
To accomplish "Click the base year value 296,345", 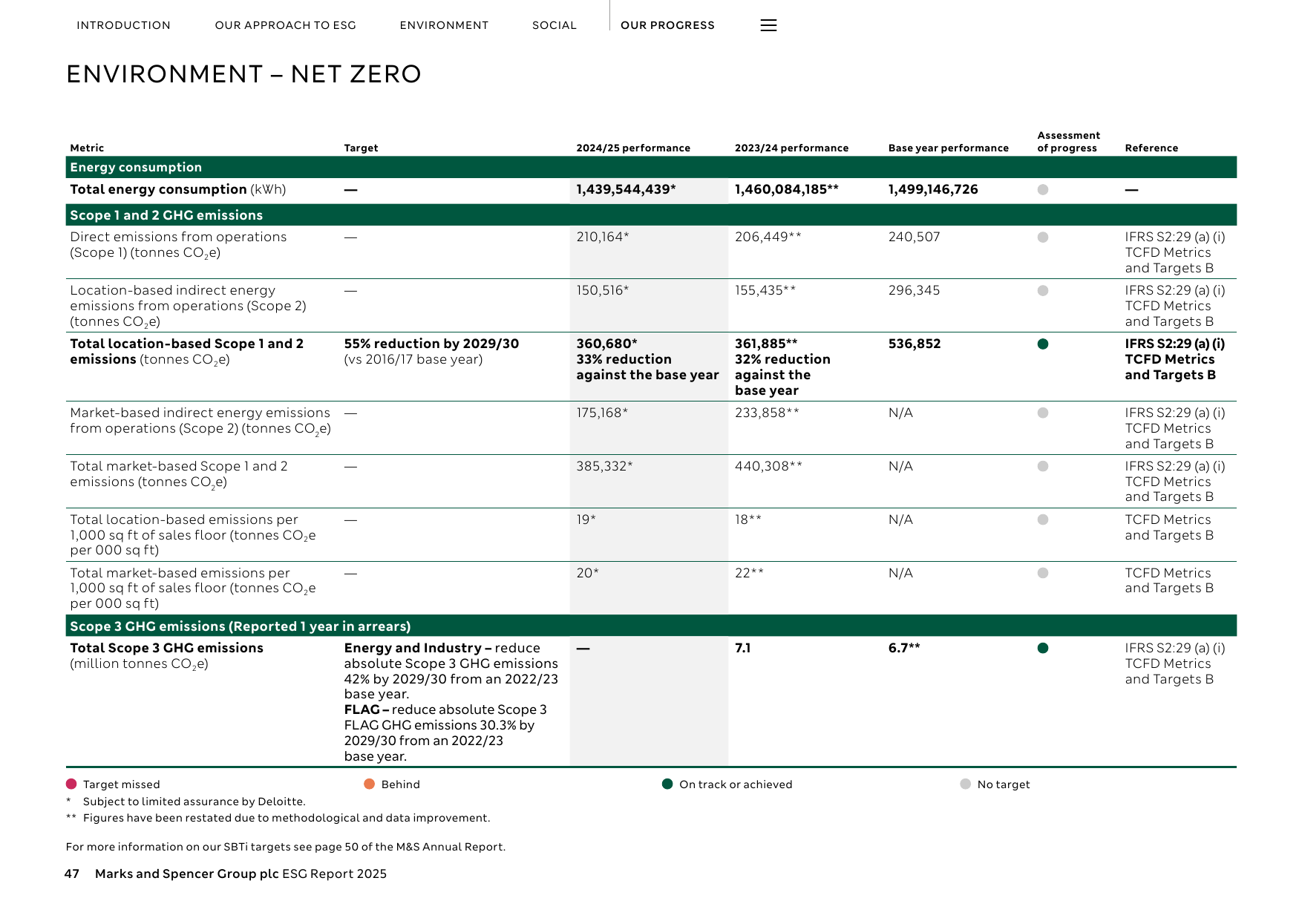I will coord(914,290).
